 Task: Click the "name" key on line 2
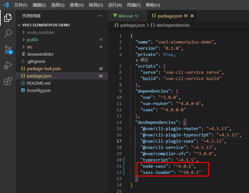coord(143,42)
